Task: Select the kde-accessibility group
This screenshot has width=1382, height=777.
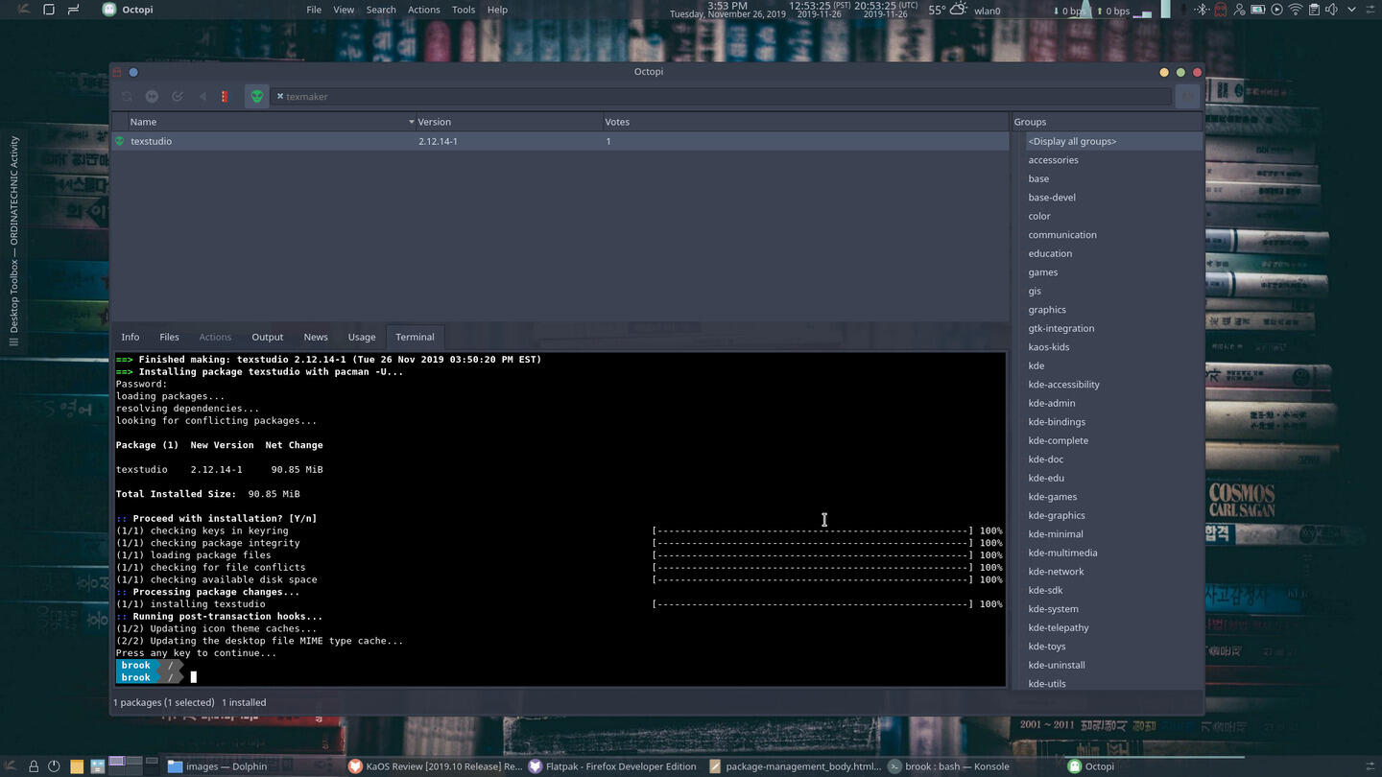Action: coord(1064,385)
